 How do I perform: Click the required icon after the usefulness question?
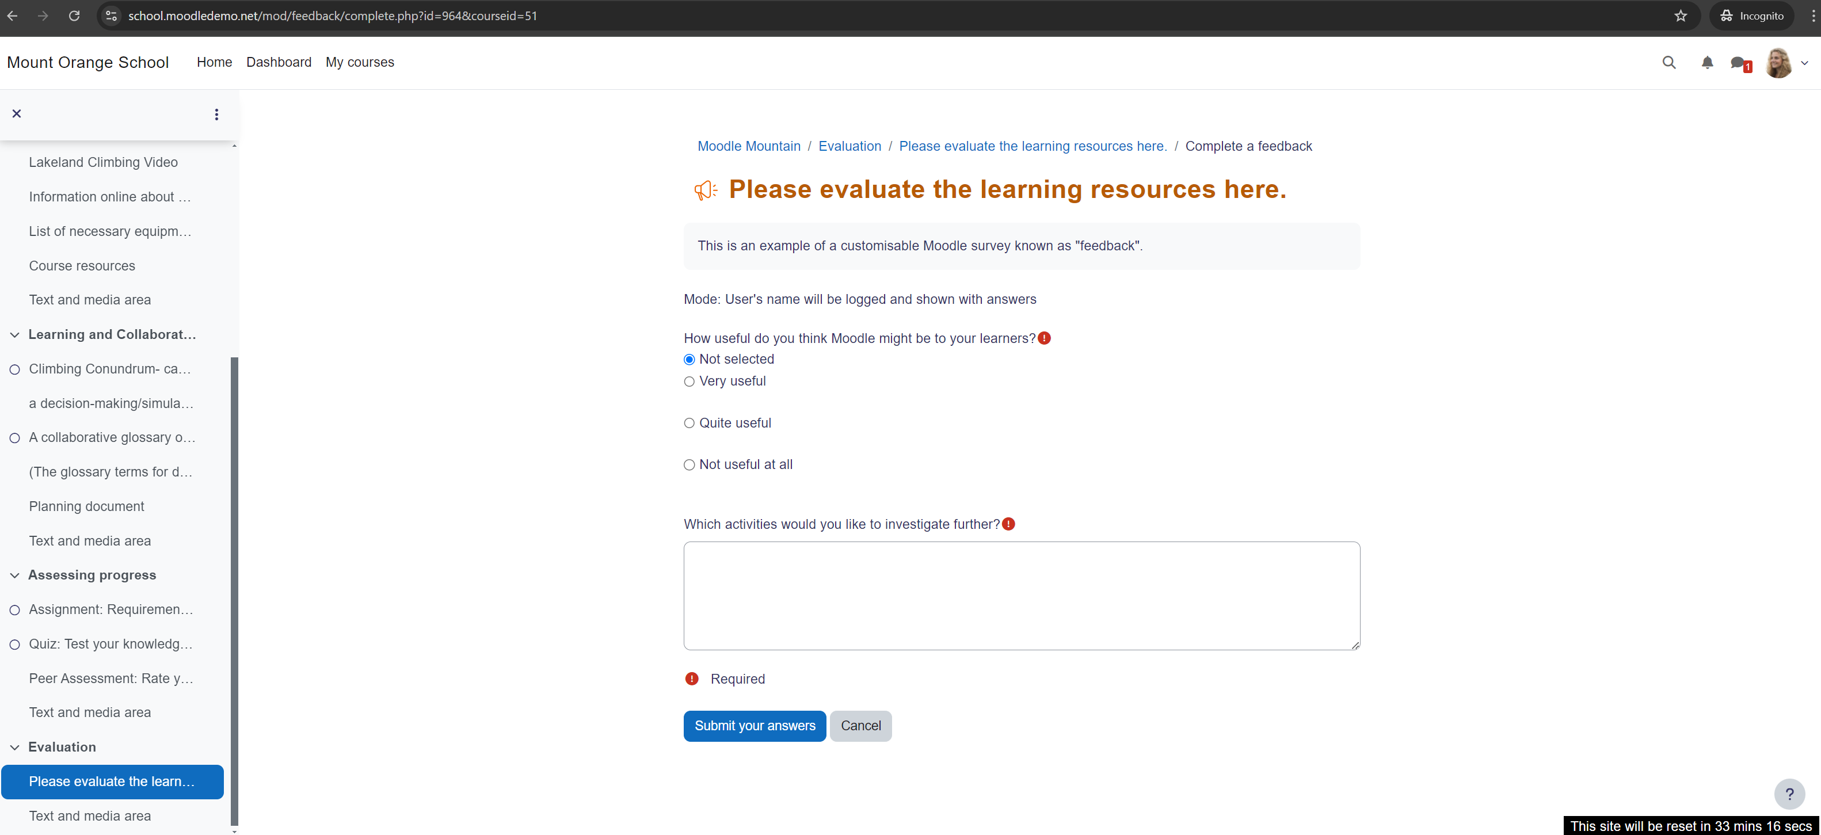point(1044,339)
